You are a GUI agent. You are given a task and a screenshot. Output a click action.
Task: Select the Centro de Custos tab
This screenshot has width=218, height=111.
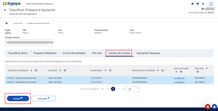(x=119, y=53)
